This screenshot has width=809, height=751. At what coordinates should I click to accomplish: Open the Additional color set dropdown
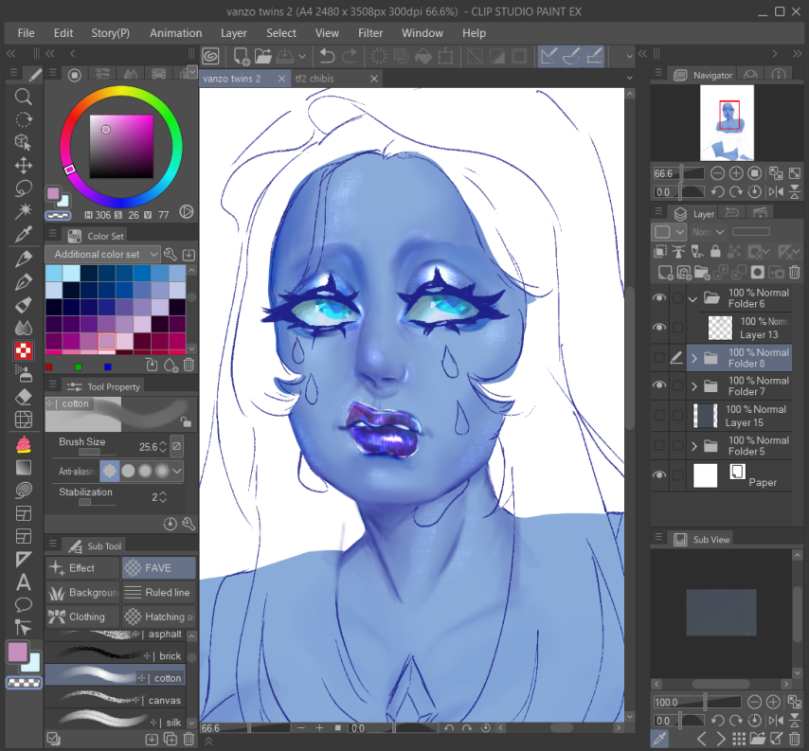pos(102,255)
